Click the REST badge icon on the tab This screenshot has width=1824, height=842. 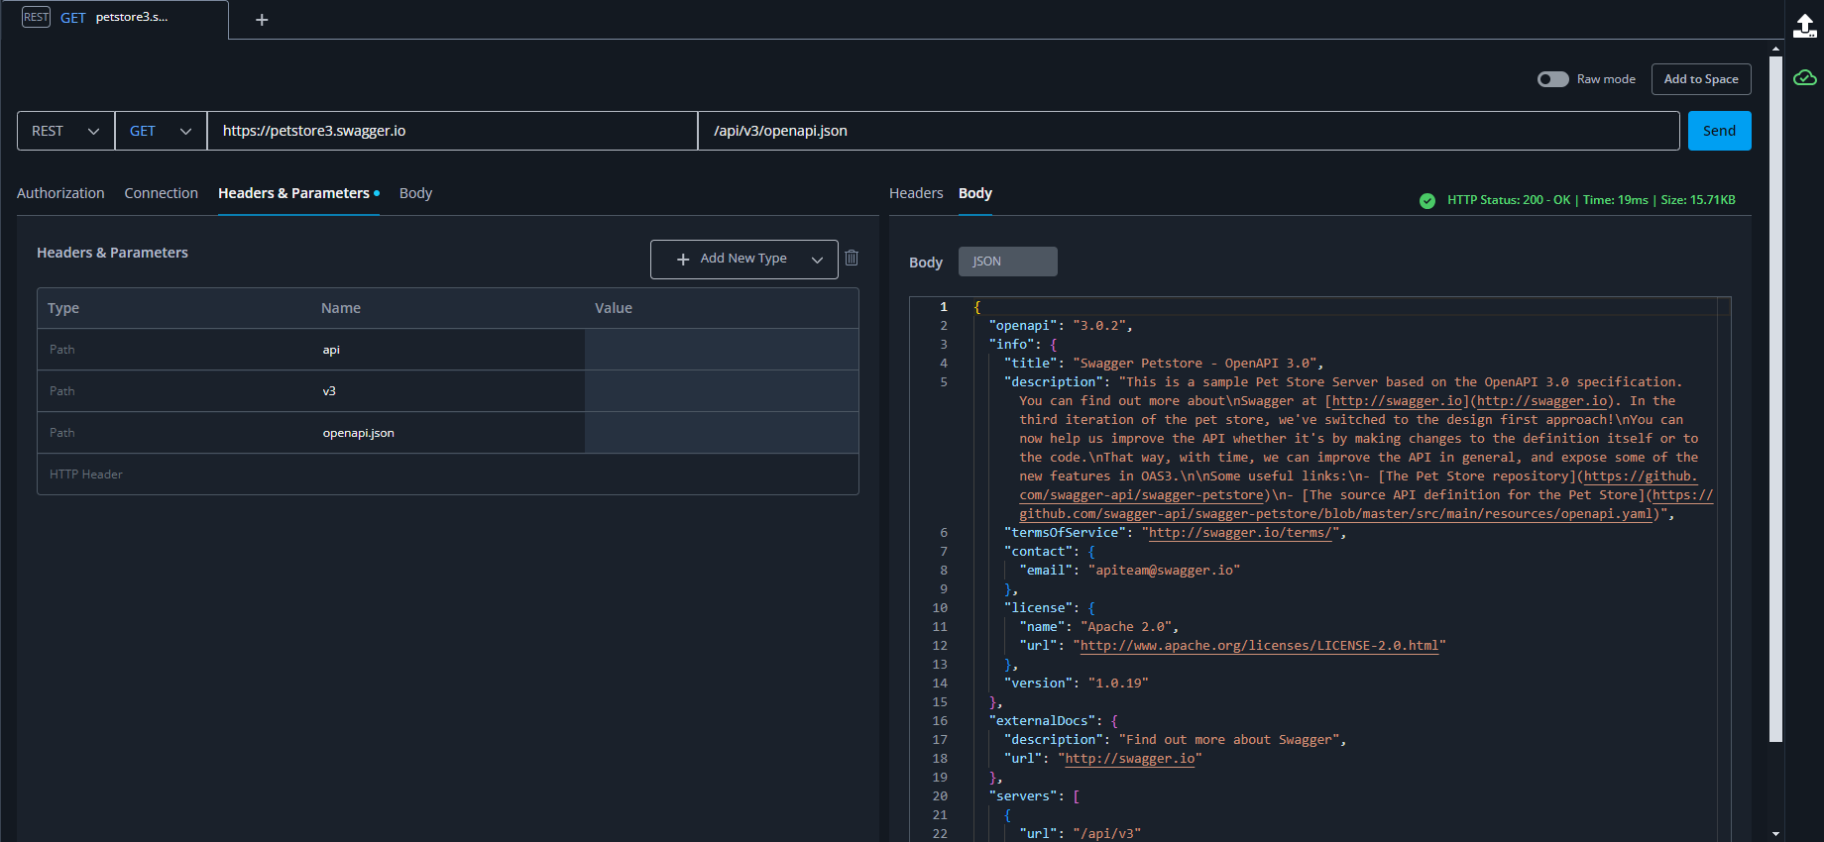click(37, 17)
